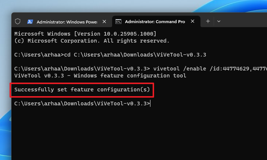Click 'ViVeTool v0.3.3 - Windows feature configuration tool' line
Viewport: 267px width, 160px height.
[x=100, y=76]
